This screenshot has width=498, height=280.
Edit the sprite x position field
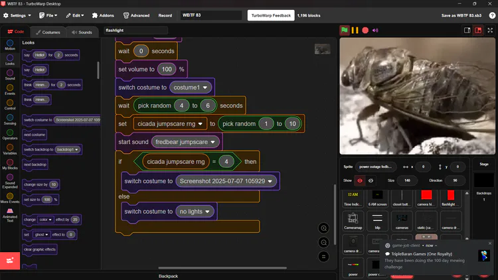pyautogui.click(x=423, y=167)
